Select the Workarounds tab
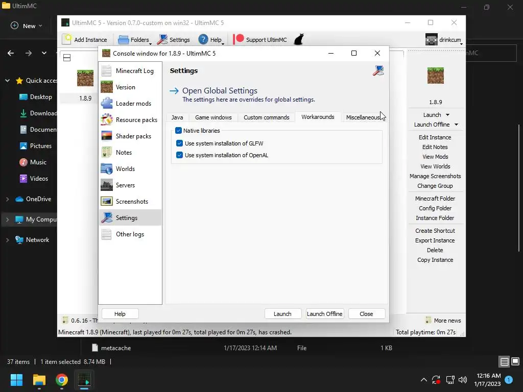 (x=318, y=117)
